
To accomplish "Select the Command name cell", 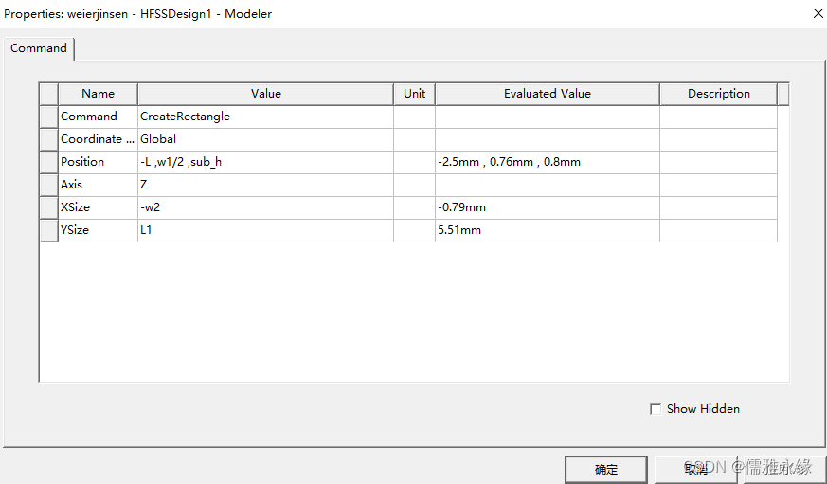I will coord(99,117).
